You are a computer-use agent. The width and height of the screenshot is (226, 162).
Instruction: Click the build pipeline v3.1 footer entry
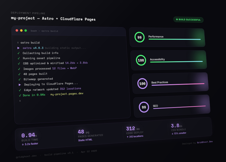[x=58, y=154]
